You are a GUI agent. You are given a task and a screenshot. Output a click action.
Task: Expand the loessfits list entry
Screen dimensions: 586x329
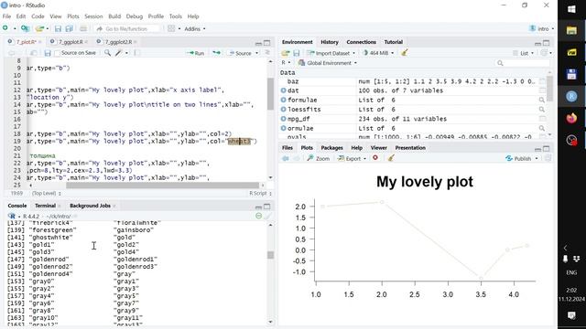pyautogui.click(x=283, y=110)
